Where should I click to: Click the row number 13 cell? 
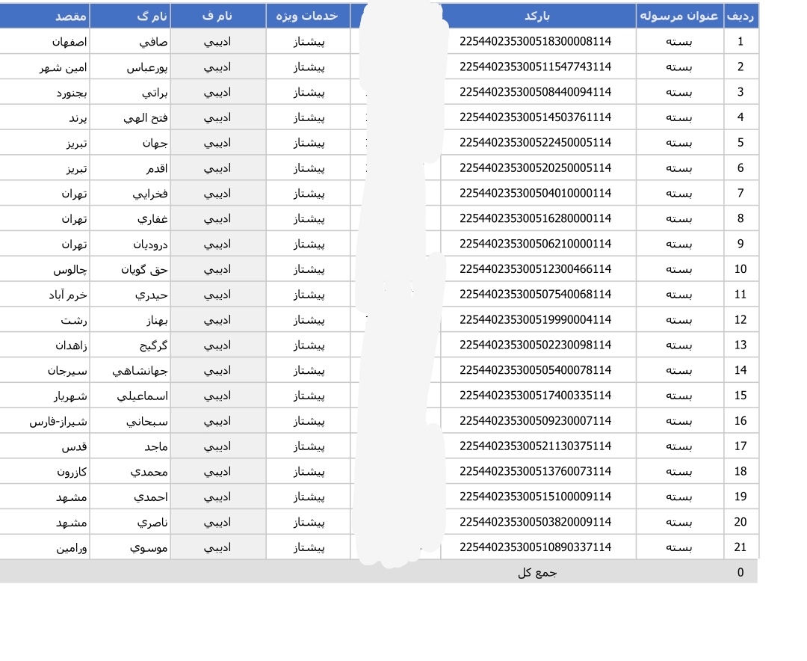pos(740,345)
